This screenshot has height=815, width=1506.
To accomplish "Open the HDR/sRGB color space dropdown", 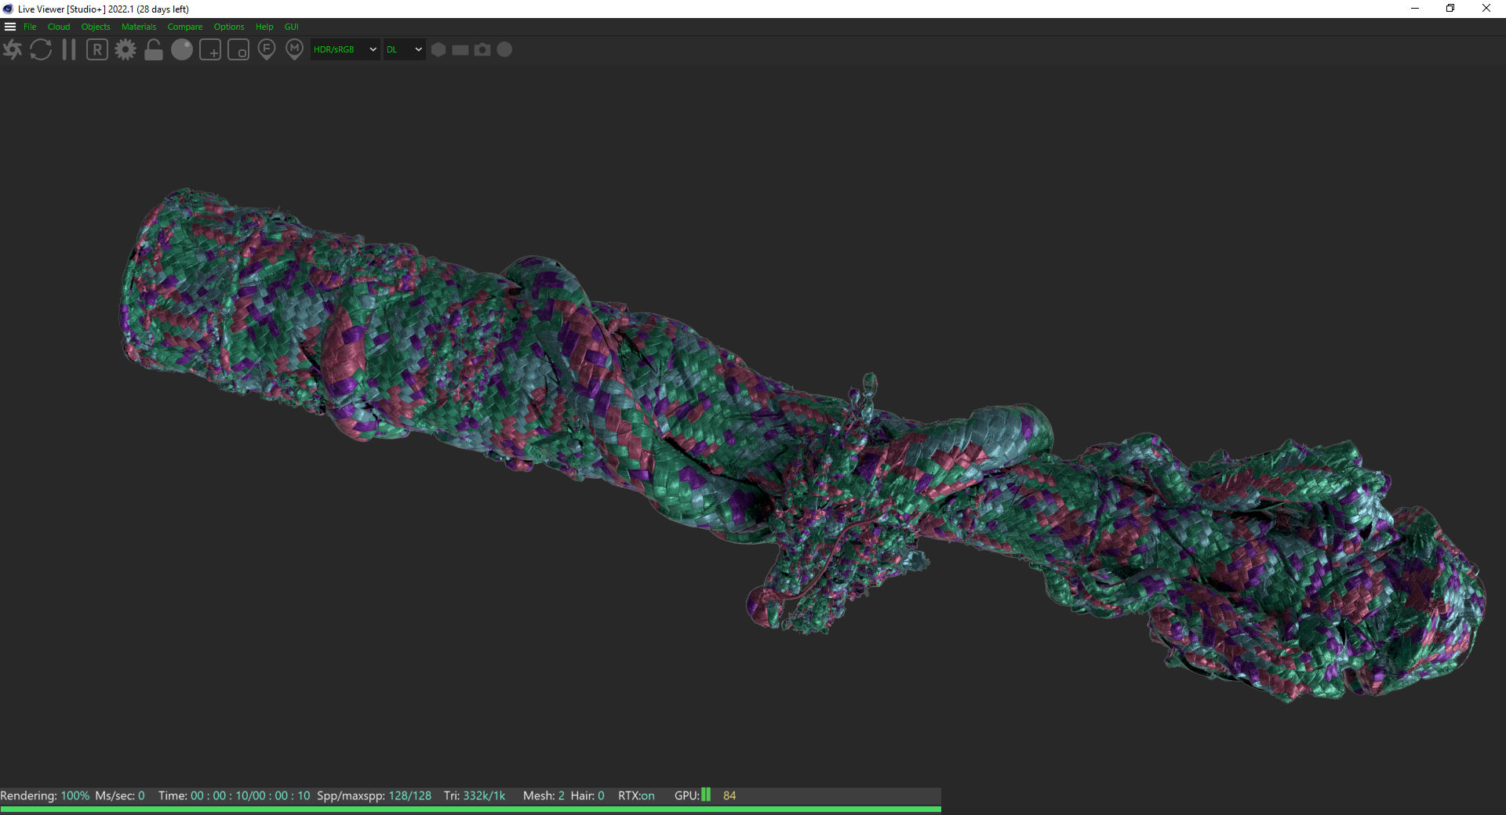I will pos(345,49).
